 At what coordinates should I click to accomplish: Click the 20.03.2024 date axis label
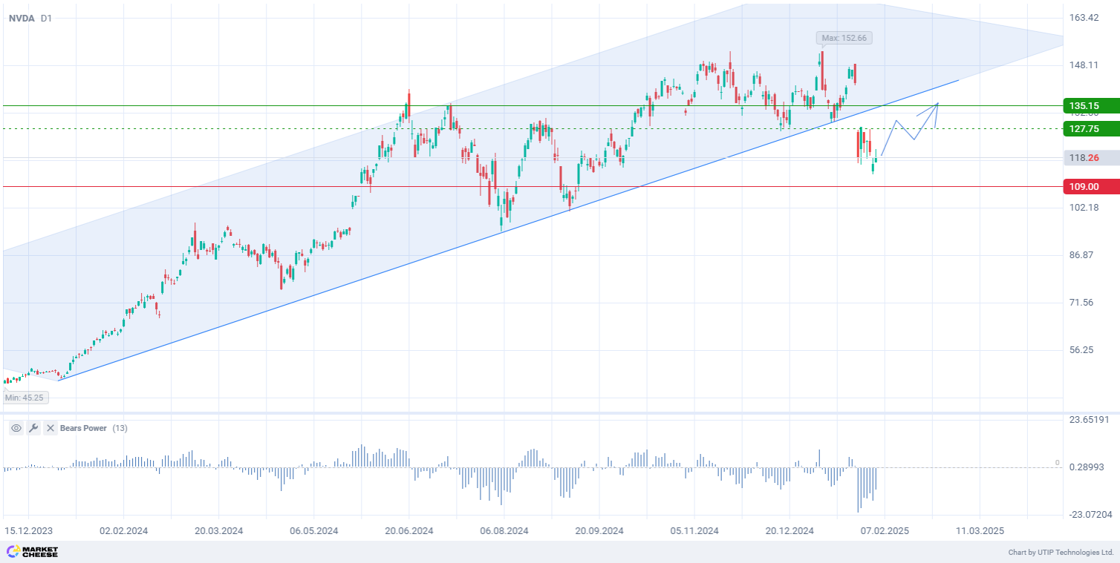218,531
